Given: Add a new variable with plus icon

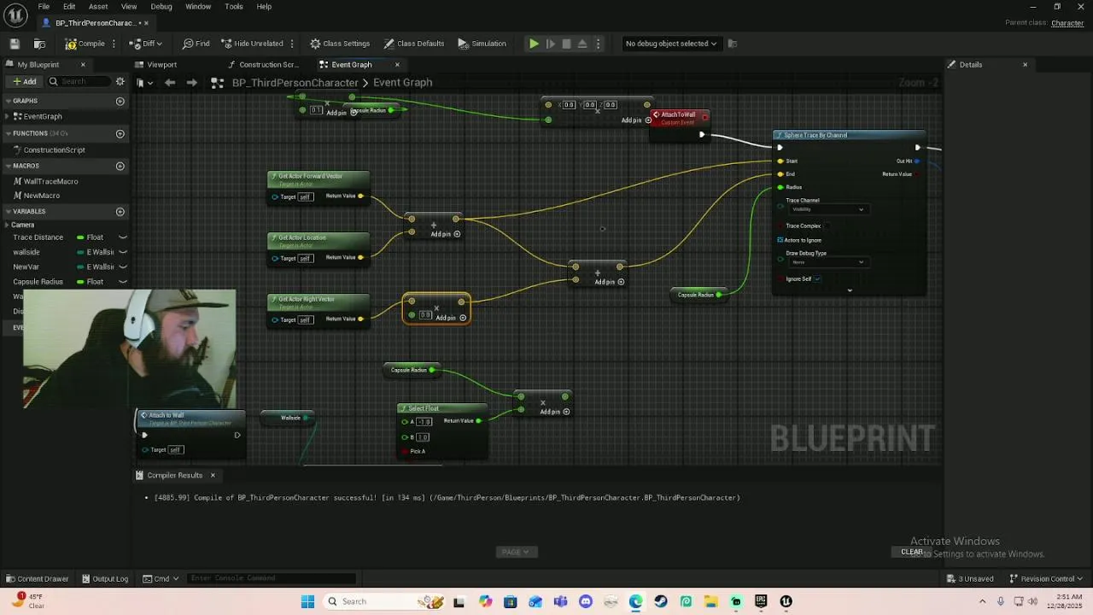Looking at the screenshot, I should [x=120, y=211].
